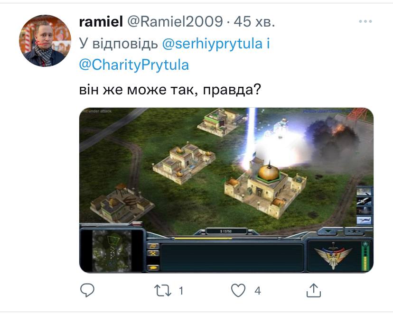
Task: Follow the @serhiyprytula mention link
Action: (212, 44)
